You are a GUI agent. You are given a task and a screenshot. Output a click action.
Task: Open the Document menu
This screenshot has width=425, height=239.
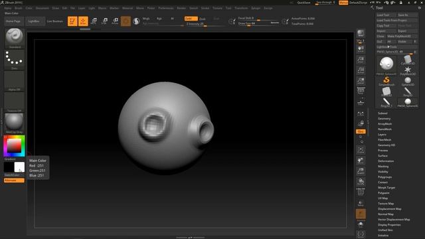point(42,8)
